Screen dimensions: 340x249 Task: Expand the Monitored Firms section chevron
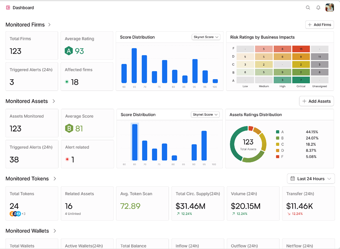50,25
